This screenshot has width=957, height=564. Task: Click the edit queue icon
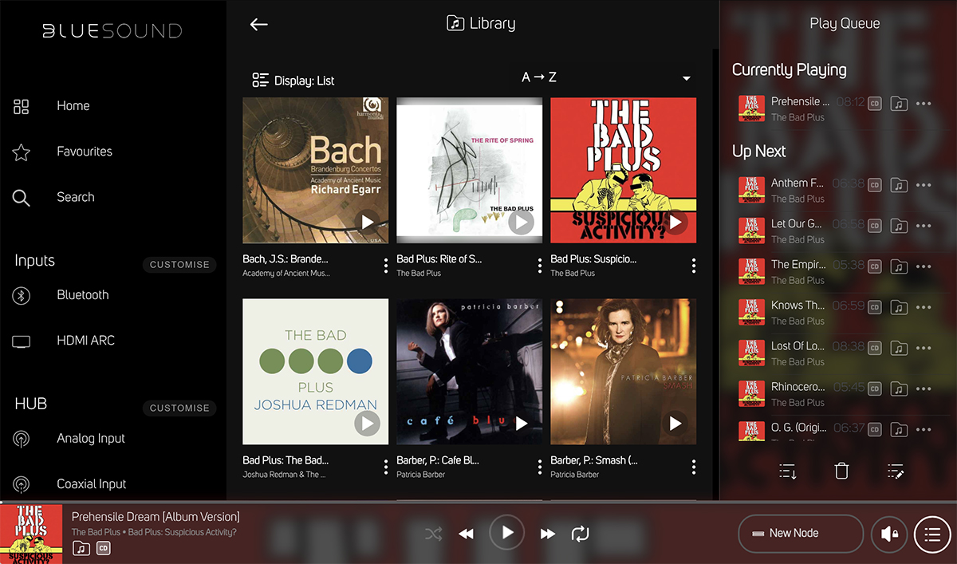click(x=896, y=471)
